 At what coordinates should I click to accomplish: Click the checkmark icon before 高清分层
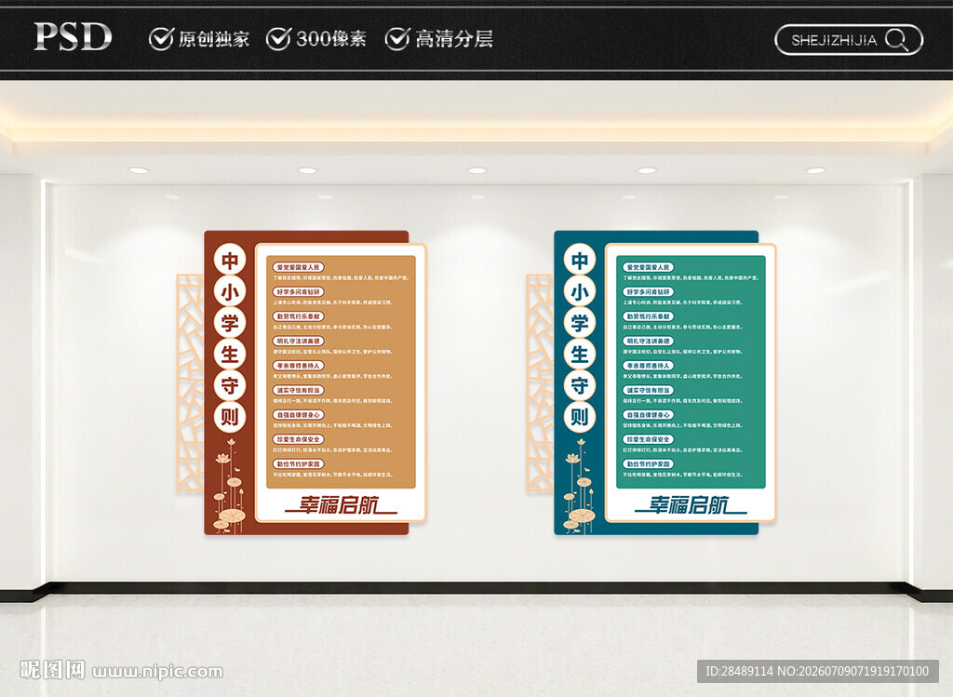click(396, 39)
